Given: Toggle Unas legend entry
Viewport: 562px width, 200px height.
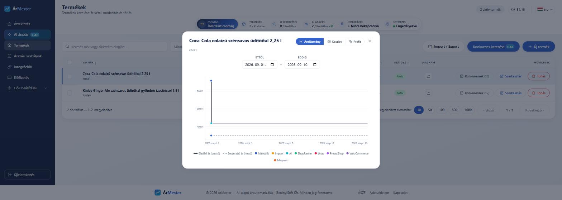Looking at the screenshot, I should point(319,153).
